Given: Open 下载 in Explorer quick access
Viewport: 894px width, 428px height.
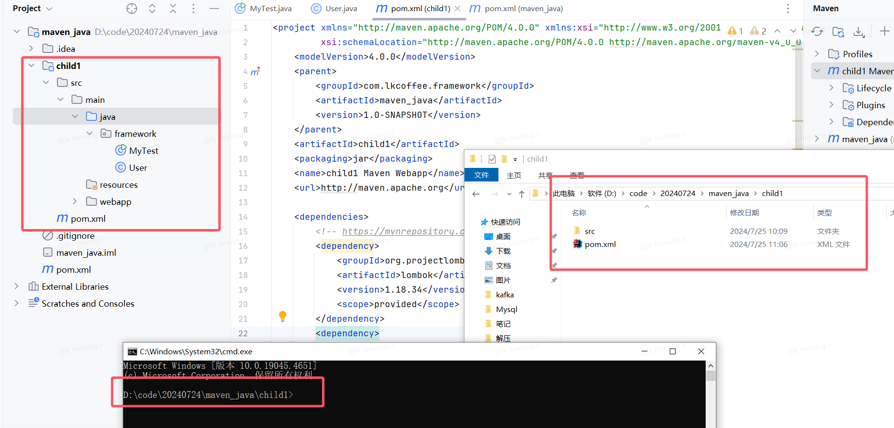Looking at the screenshot, I should [503, 251].
